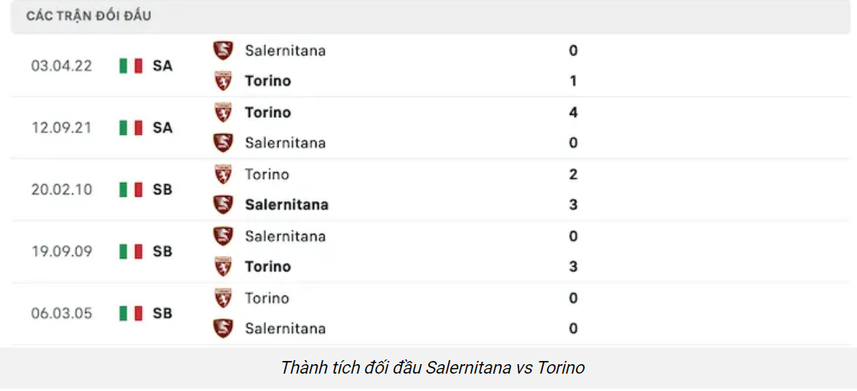Click Torino crest in the 20.02.10 match
Image resolution: width=857 pixels, height=391 pixels.
(223, 174)
